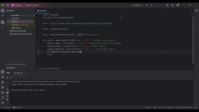Close the main (1) run tab
Viewport: 199px width, 112px height.
(x=25, y=73)
